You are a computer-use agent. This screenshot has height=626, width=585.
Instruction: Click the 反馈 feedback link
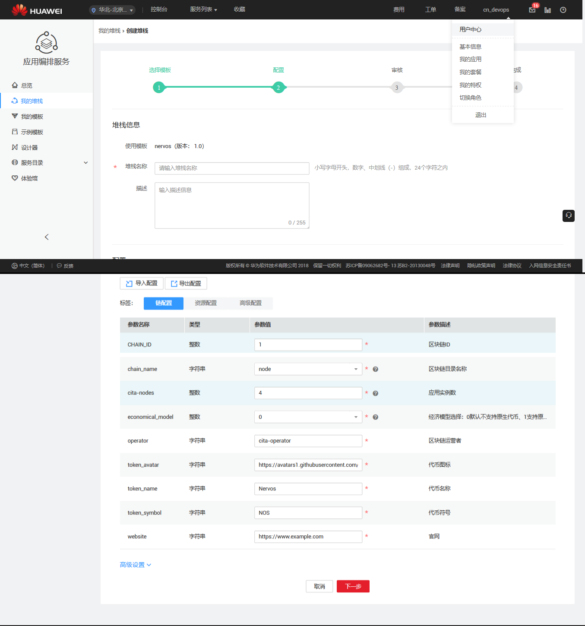point(65,266)
